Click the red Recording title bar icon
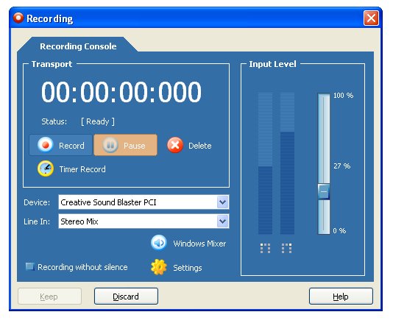393x323 pixels. pyautogui.click(x=18, y=18)
